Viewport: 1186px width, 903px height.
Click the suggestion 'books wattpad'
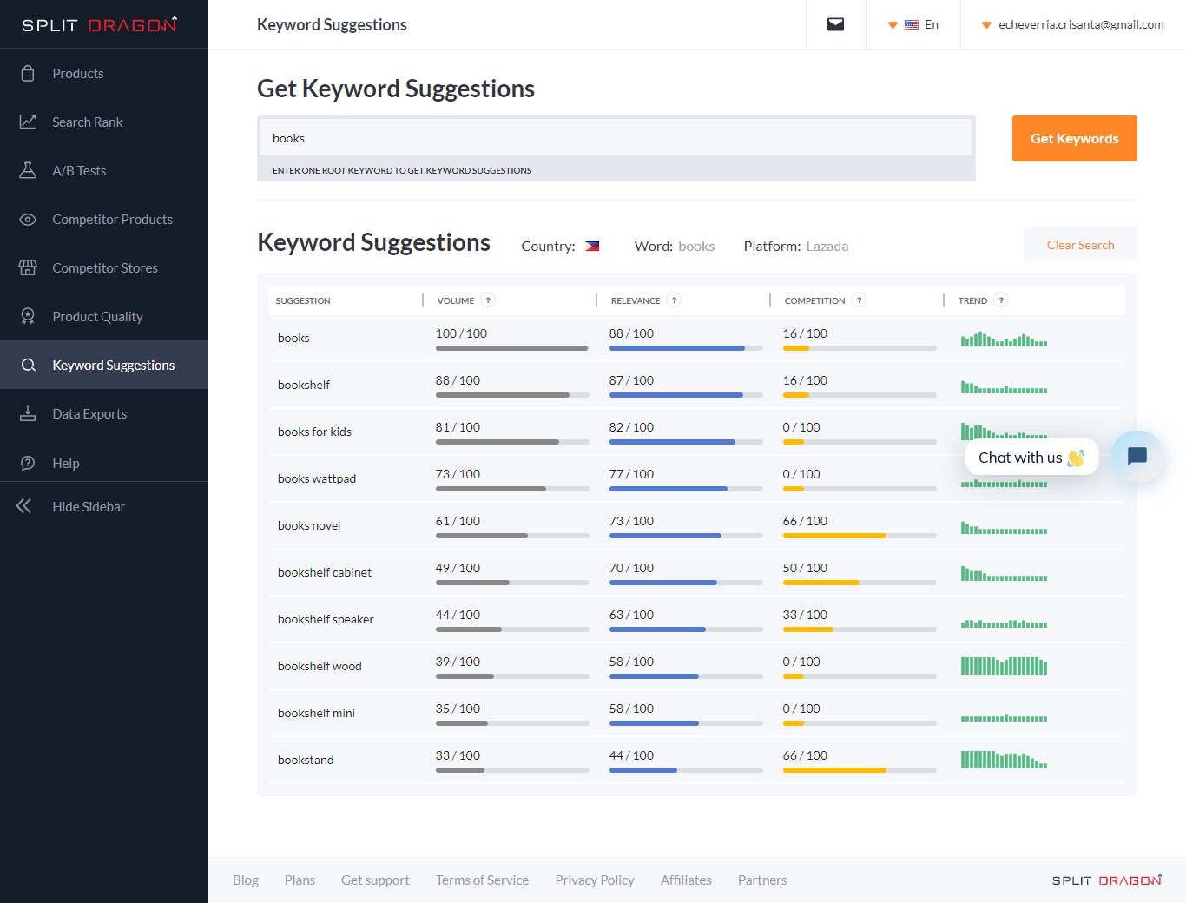317,478
